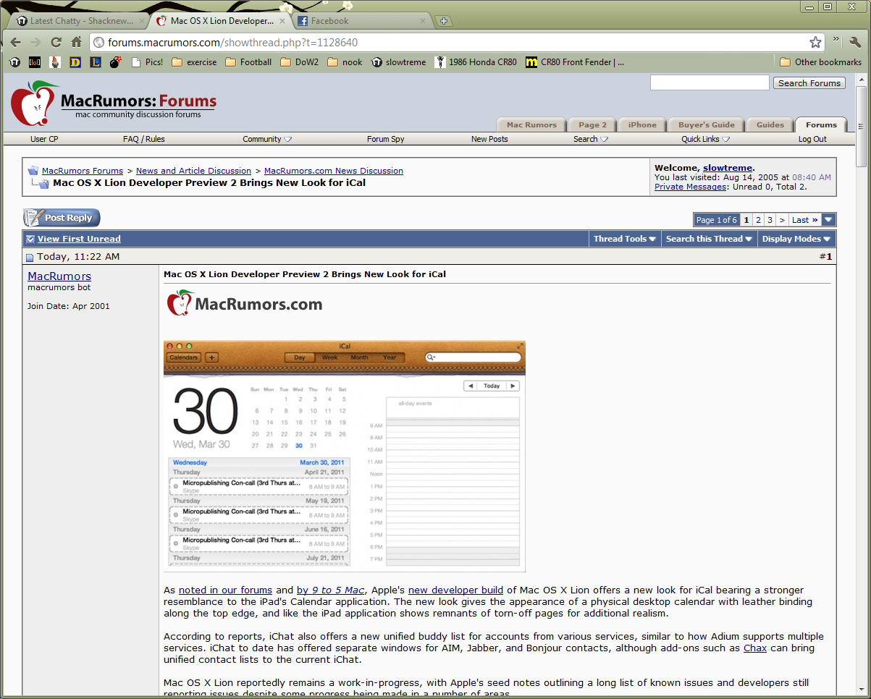Click the Post Reply button
Image resolution: width=871 pixels, height=699 pixels.
pos(62,218)
